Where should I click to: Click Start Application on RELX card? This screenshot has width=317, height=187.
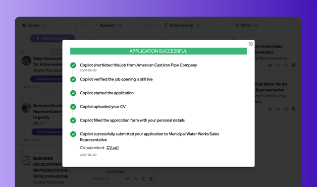(x=48, y=132)
